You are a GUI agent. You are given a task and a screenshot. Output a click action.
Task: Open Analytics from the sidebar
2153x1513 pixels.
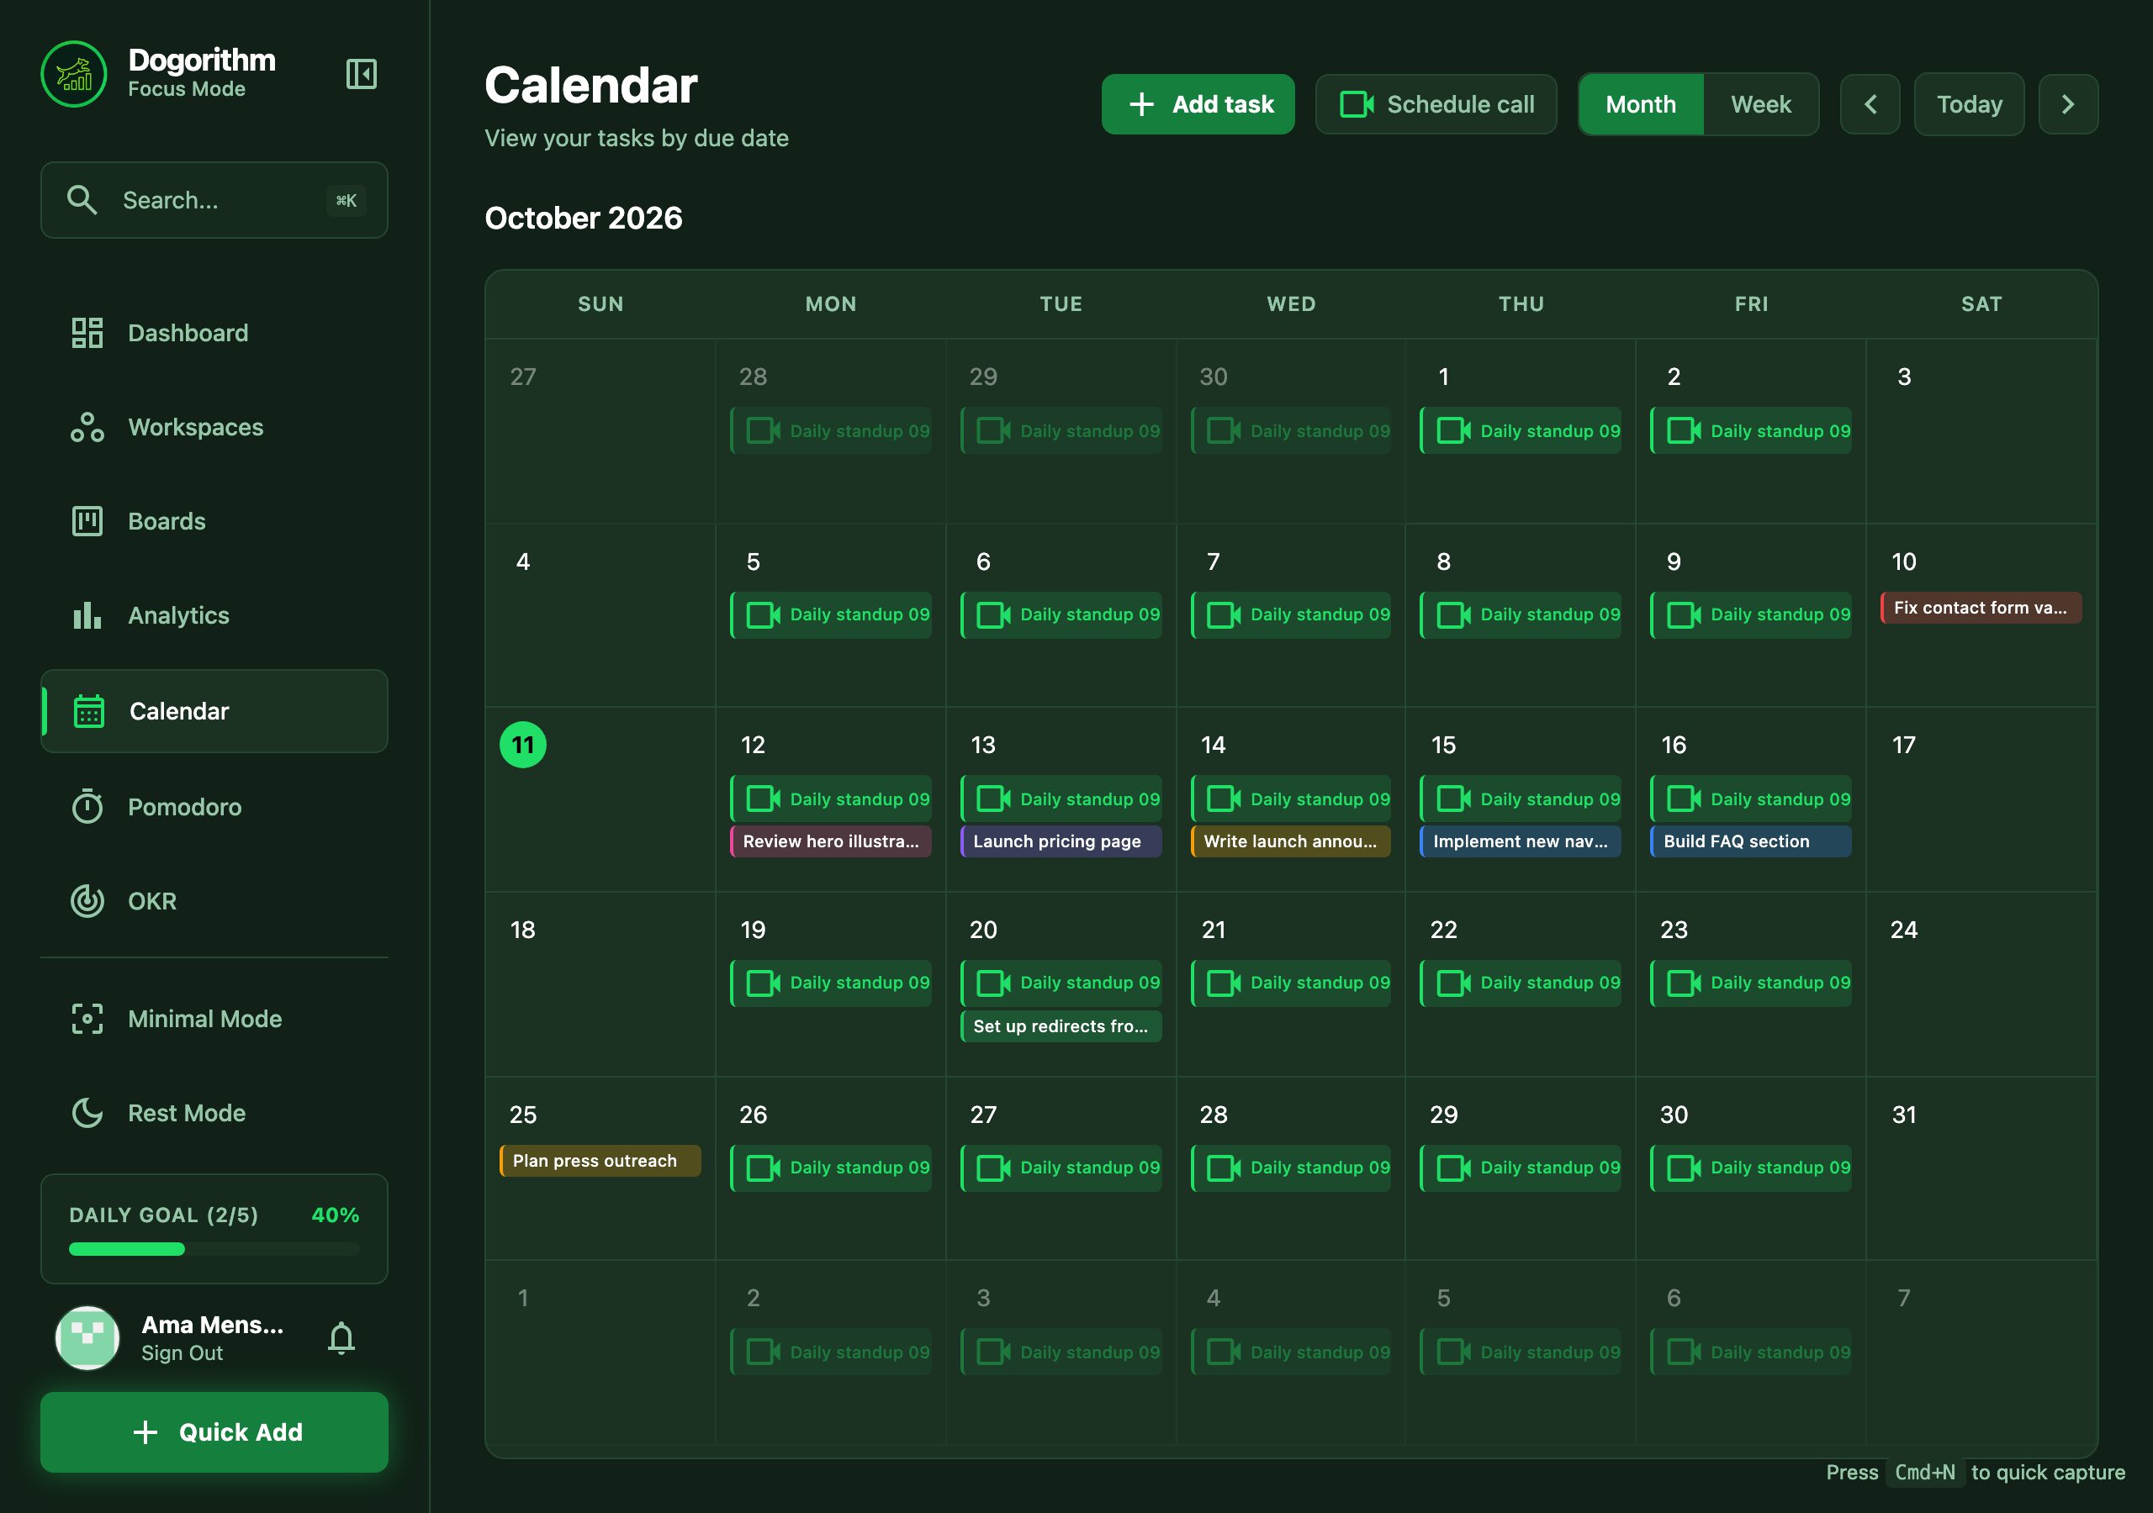click(214, 615)
